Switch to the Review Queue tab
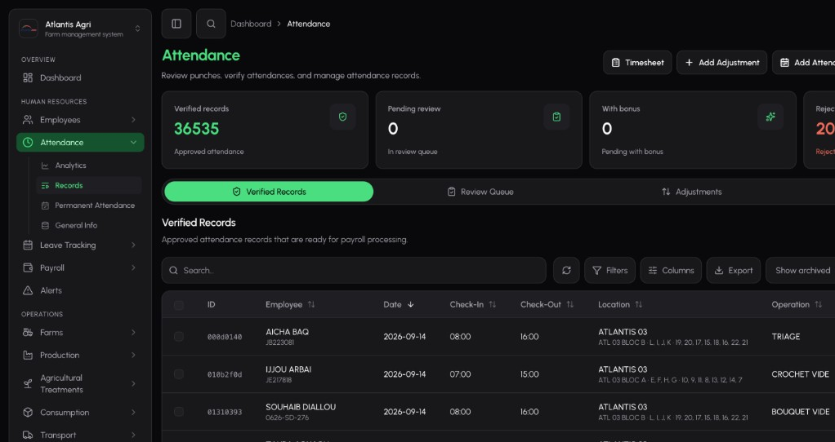The width and height of the screenshot is (835, 442). pyautogui.click(x=480, y=192)
